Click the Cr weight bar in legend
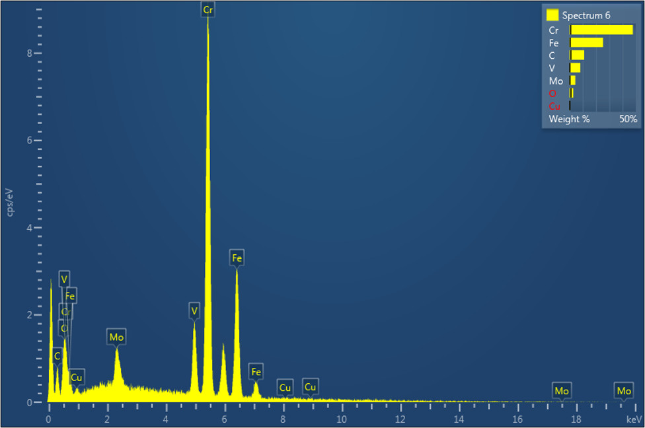Image resolution: width=645 pixels, height=428 pixels. click(x=601, y=30)
